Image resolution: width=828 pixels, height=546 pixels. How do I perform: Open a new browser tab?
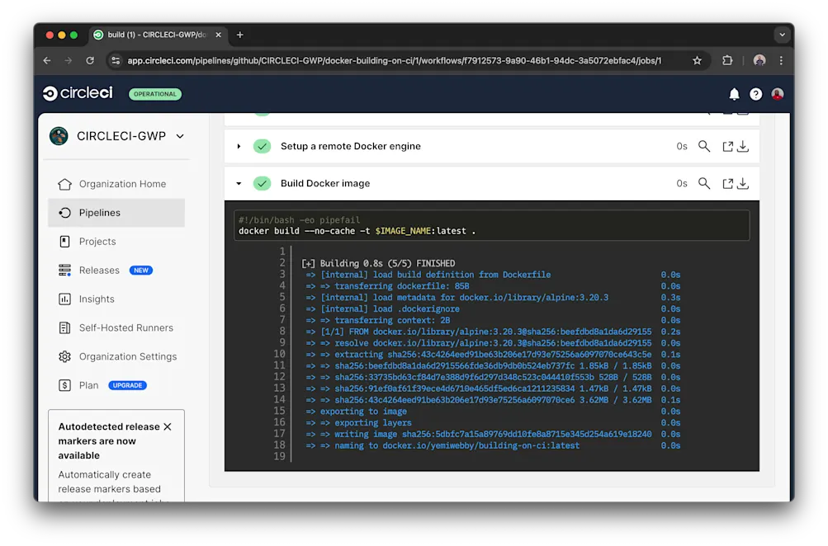(x=239, y=35)
